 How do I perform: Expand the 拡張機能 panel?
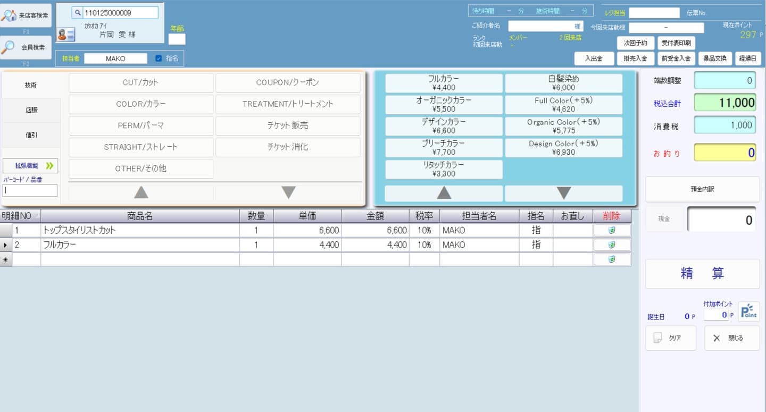click(x=30, y=166)
